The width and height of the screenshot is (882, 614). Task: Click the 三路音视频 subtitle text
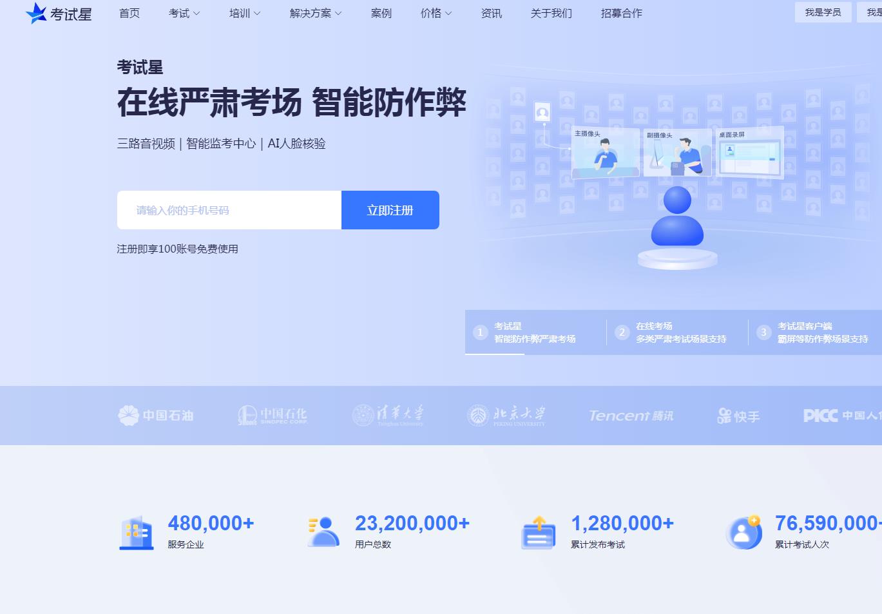click(x=146, y=144)
